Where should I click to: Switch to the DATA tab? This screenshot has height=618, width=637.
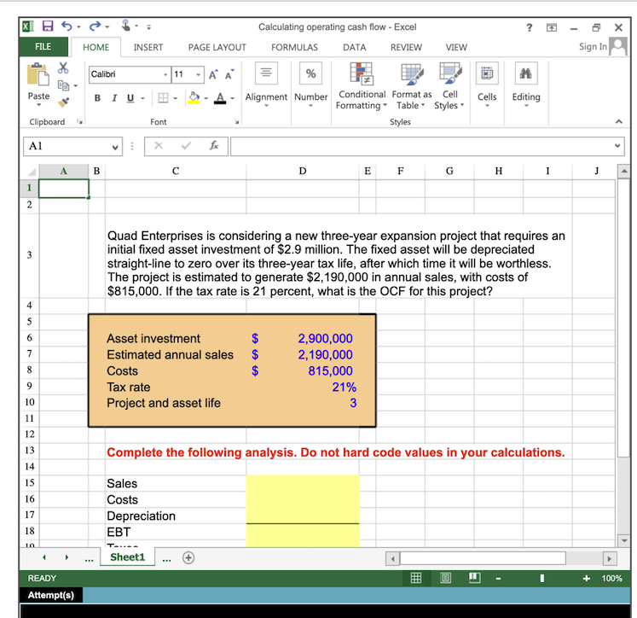click(x=354, y=48)
